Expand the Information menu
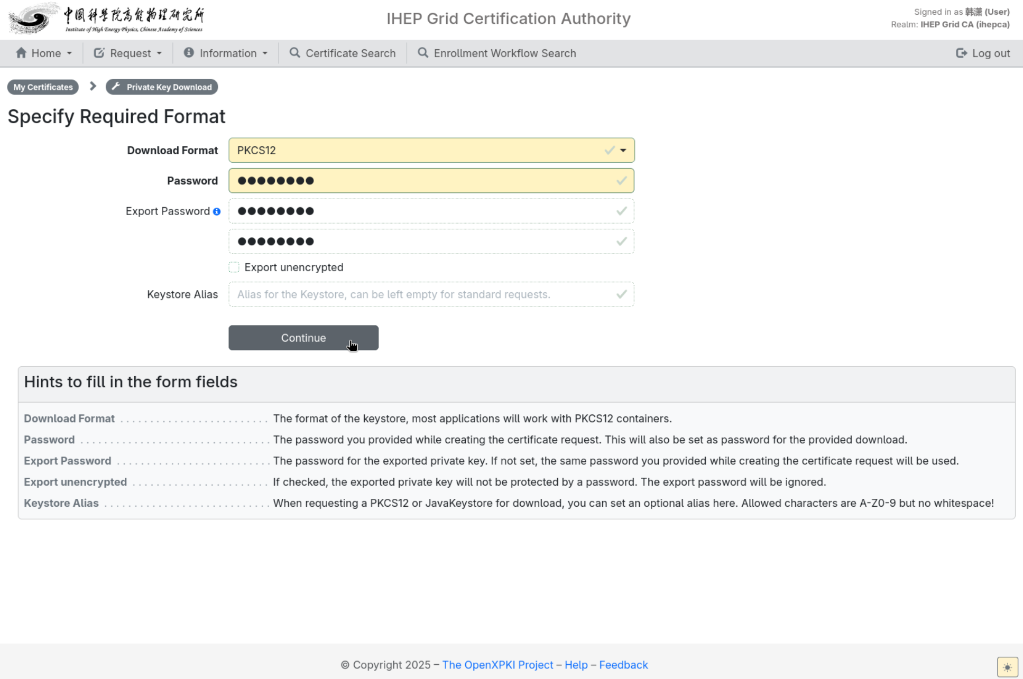The image size is (1023, 679). (226, 53)
